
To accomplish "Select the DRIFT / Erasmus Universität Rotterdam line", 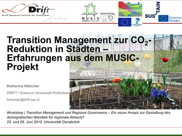I will (x=38, y=93).
